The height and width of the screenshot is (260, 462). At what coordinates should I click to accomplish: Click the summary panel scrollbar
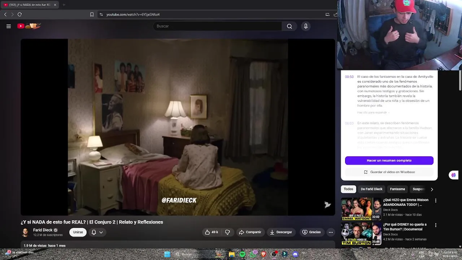[460, 80]
